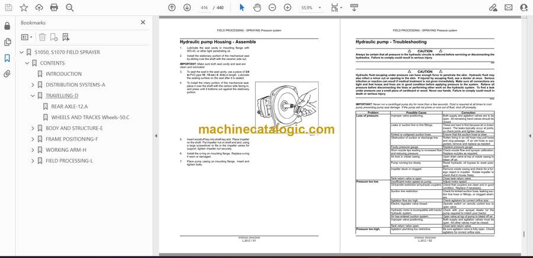Upload the file to cloud
Screen dimensions: 533x258
39,8
